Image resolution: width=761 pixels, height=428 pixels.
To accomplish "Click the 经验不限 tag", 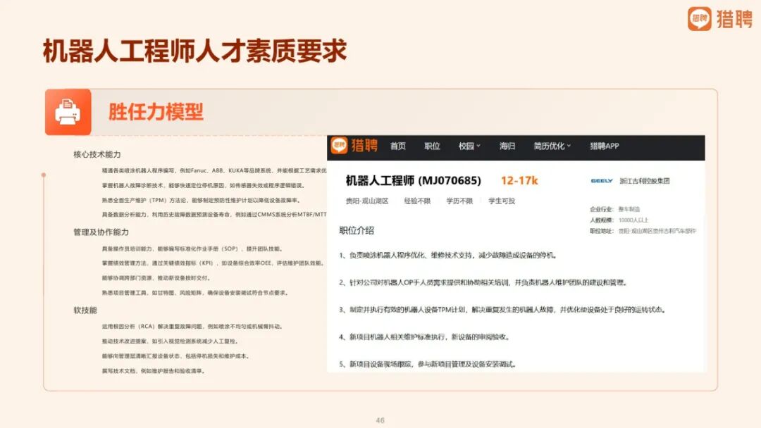I will [417, 201].
